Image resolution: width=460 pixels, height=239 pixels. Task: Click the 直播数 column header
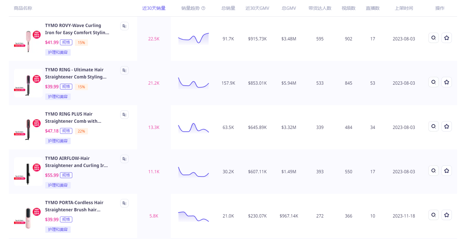point(373,8)
